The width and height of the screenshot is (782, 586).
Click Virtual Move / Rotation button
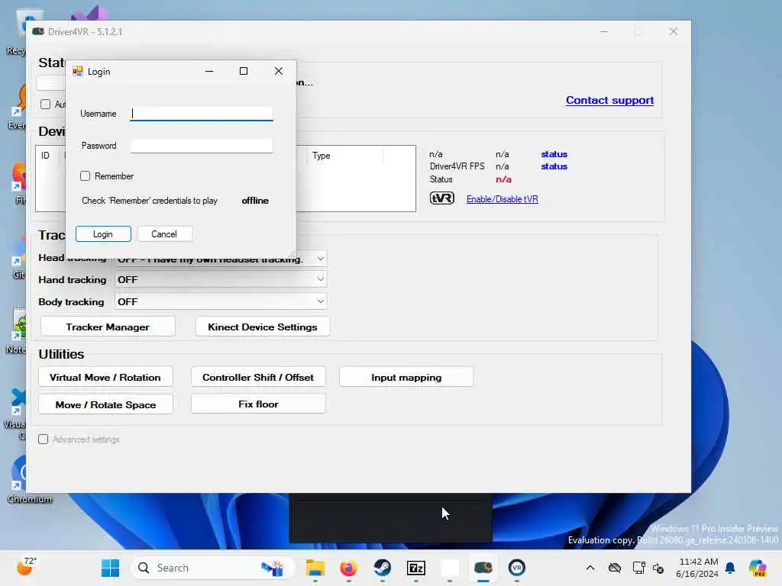pyautogui.click(x=105, y=377)
